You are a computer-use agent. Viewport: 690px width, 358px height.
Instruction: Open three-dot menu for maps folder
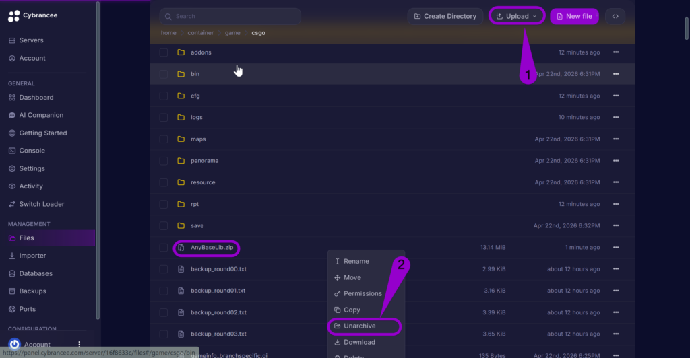[x=616, y=139]
